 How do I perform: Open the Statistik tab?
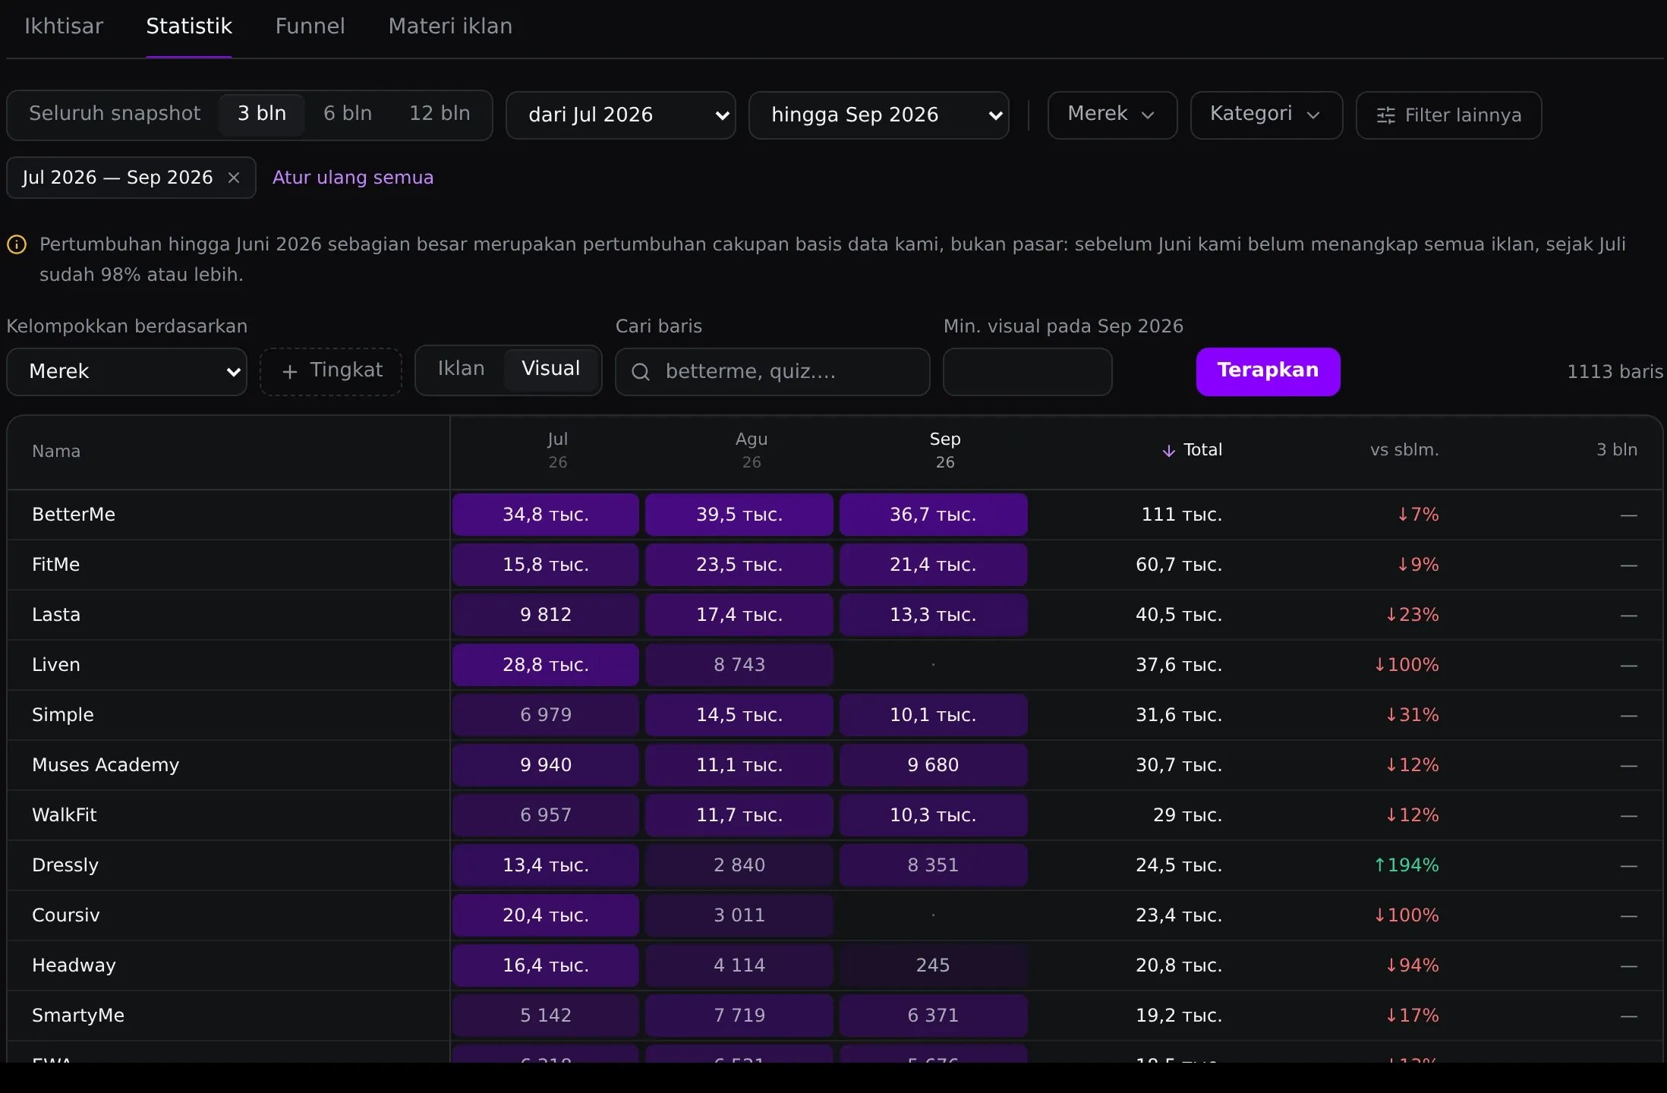189,27
